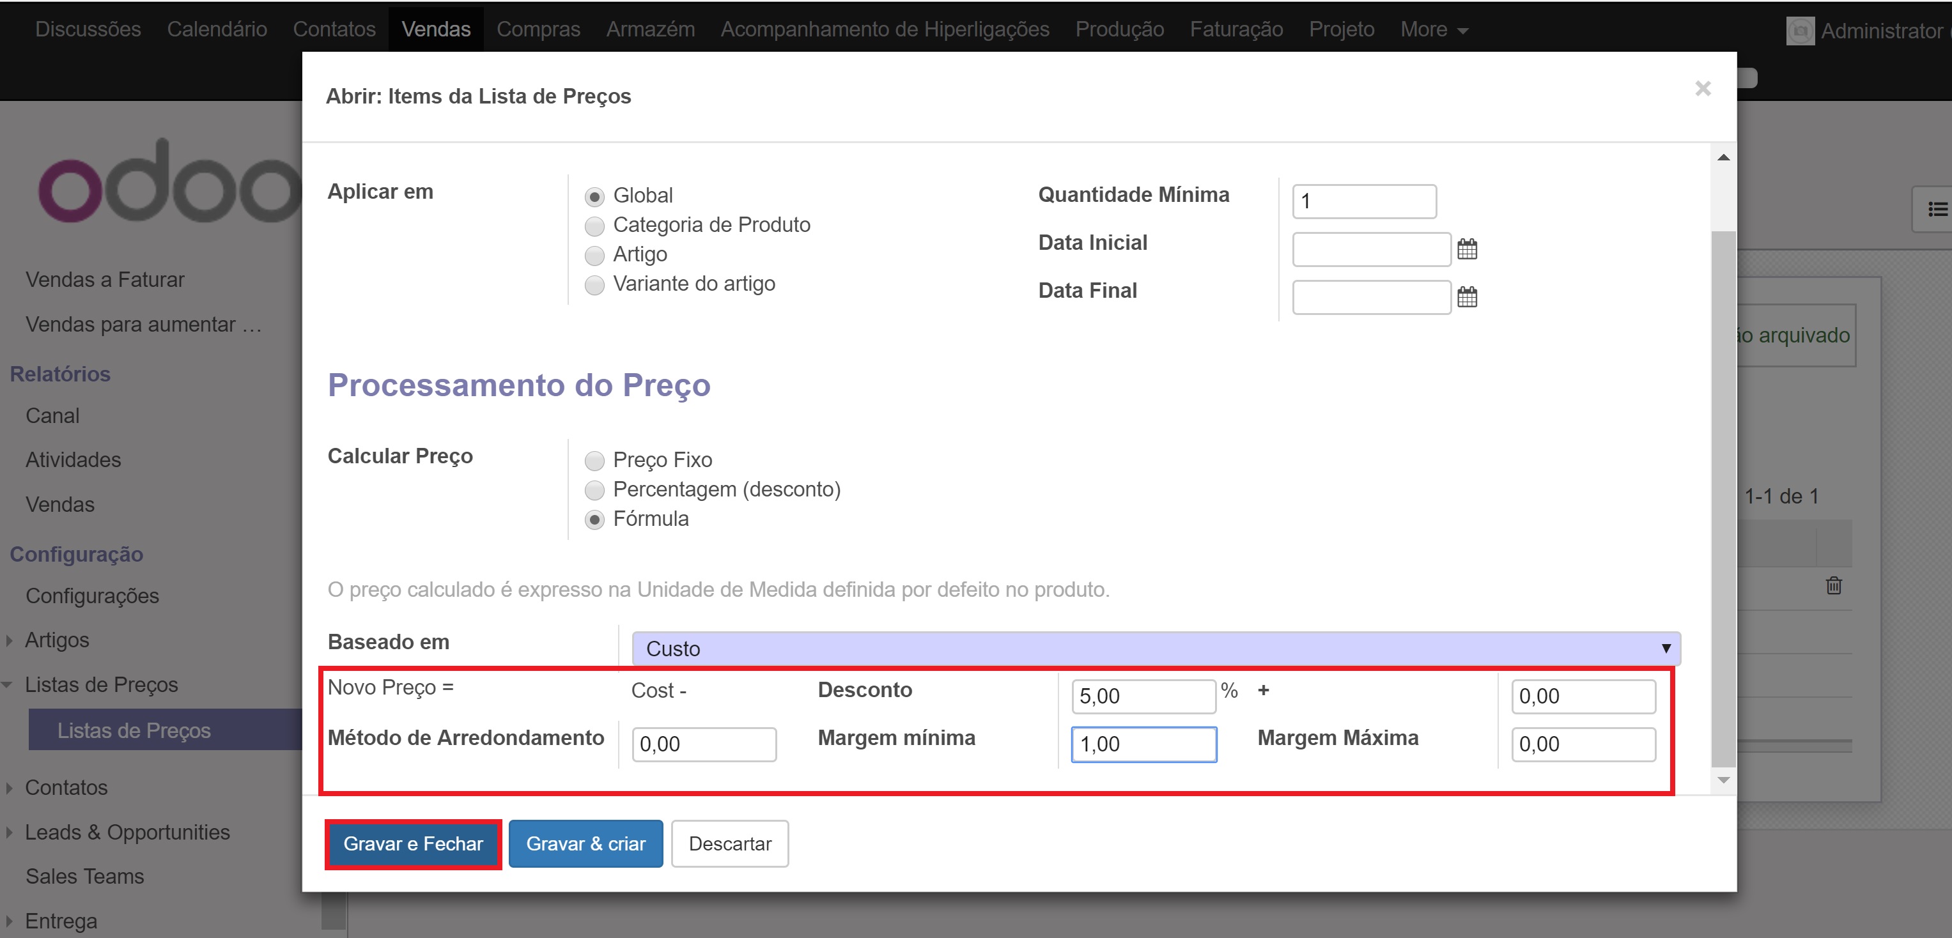The width and height of the screenshot is (1952, 938).
Task: Open the Data Final calendar picker
Action: click(x=1466, y=297)
